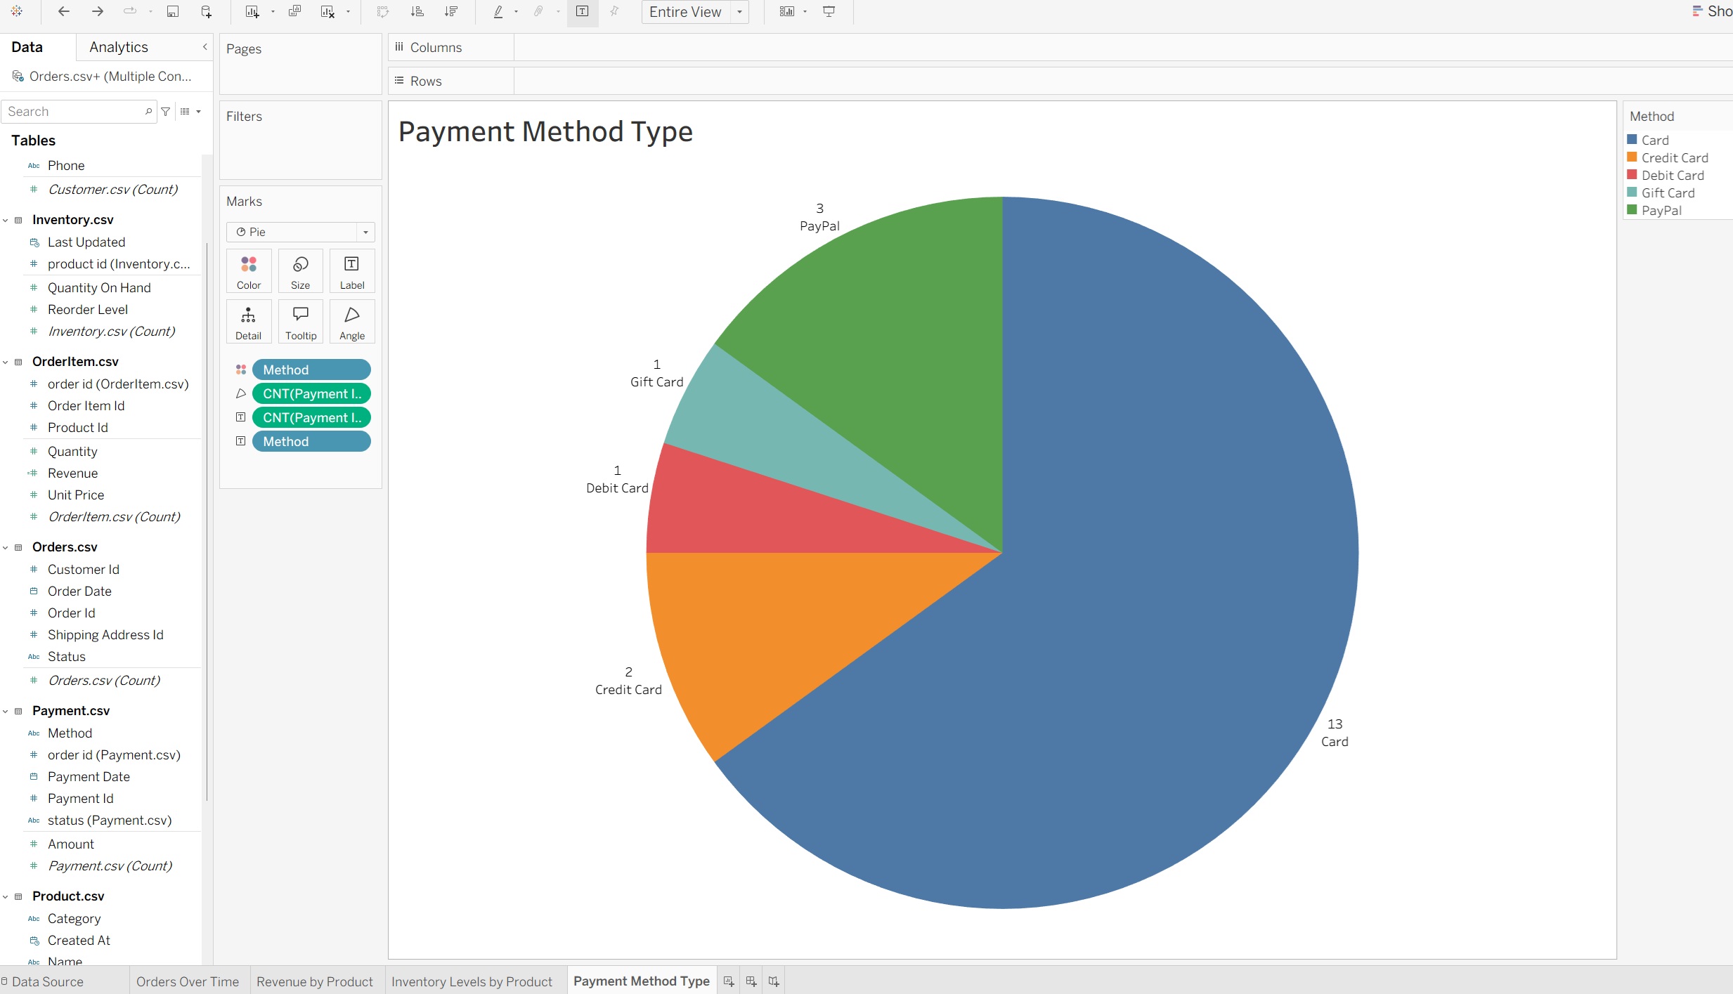The height and width of the screenshot is (994, 1733).
Task: Collapse the Inventory.csv table
Action: coord(6,221)
